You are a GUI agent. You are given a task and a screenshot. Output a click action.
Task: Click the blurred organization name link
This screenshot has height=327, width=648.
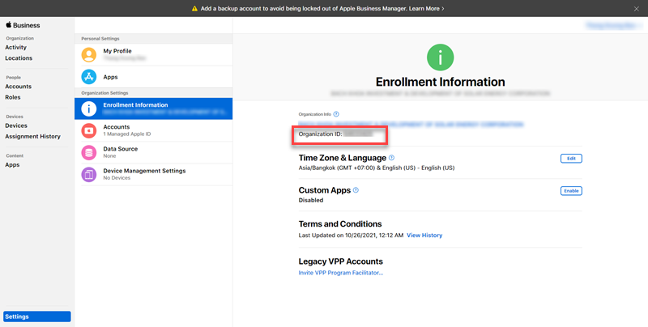click(x=411, y=125)
